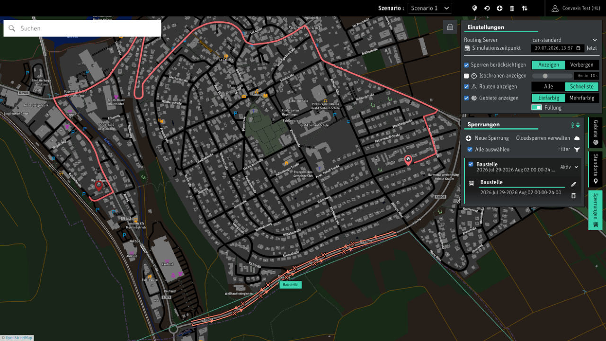Click the layers icon beside settings panel
This screenshot has height=341, width=606.
[450, 27]
